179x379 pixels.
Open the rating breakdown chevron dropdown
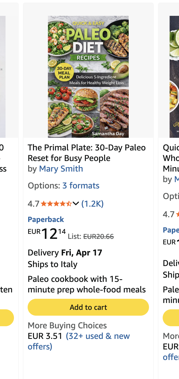point(76,203)
